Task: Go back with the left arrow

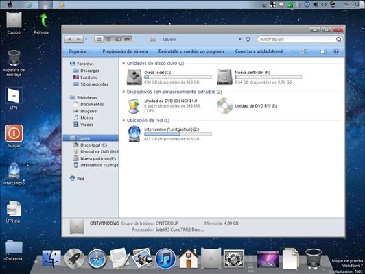Action: pos(69,39)
